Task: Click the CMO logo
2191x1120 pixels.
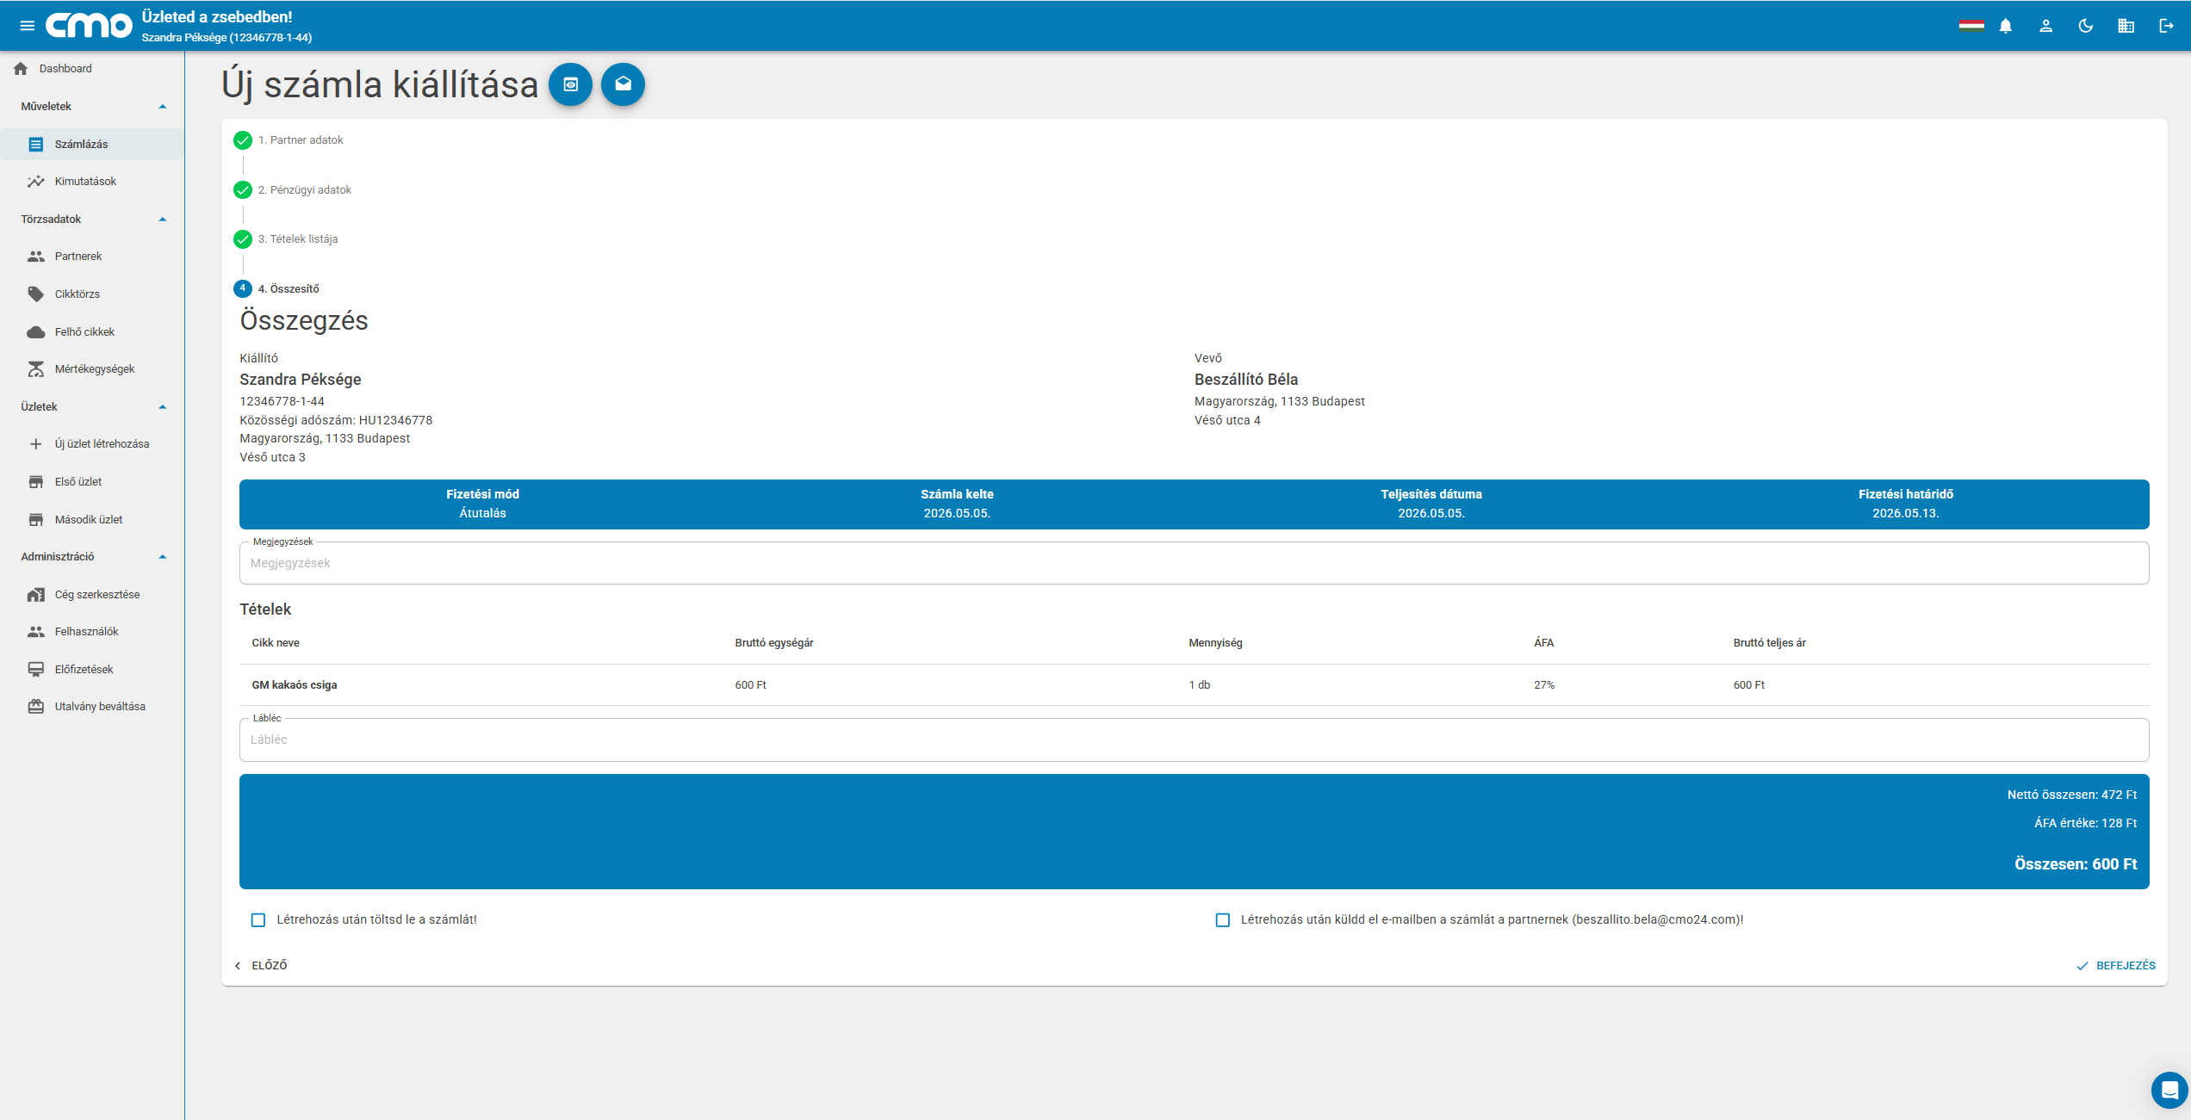Action: point(89,26)
